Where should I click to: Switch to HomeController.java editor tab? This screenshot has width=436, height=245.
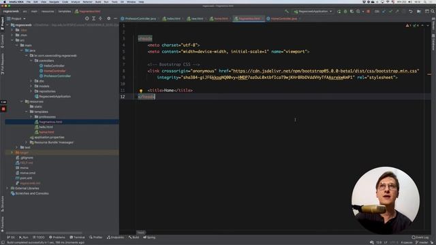tap(283, 18)
